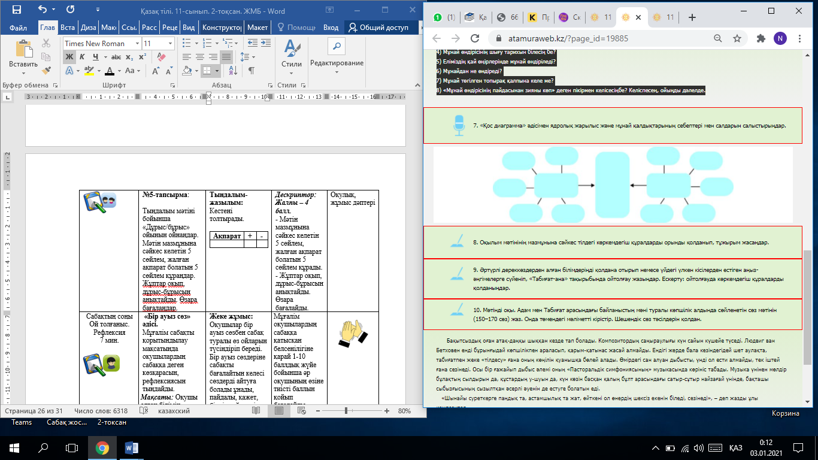Bookmark this page with the star icon
The height and width of the screenshot is (460, 818).
[x=737, y=38]
